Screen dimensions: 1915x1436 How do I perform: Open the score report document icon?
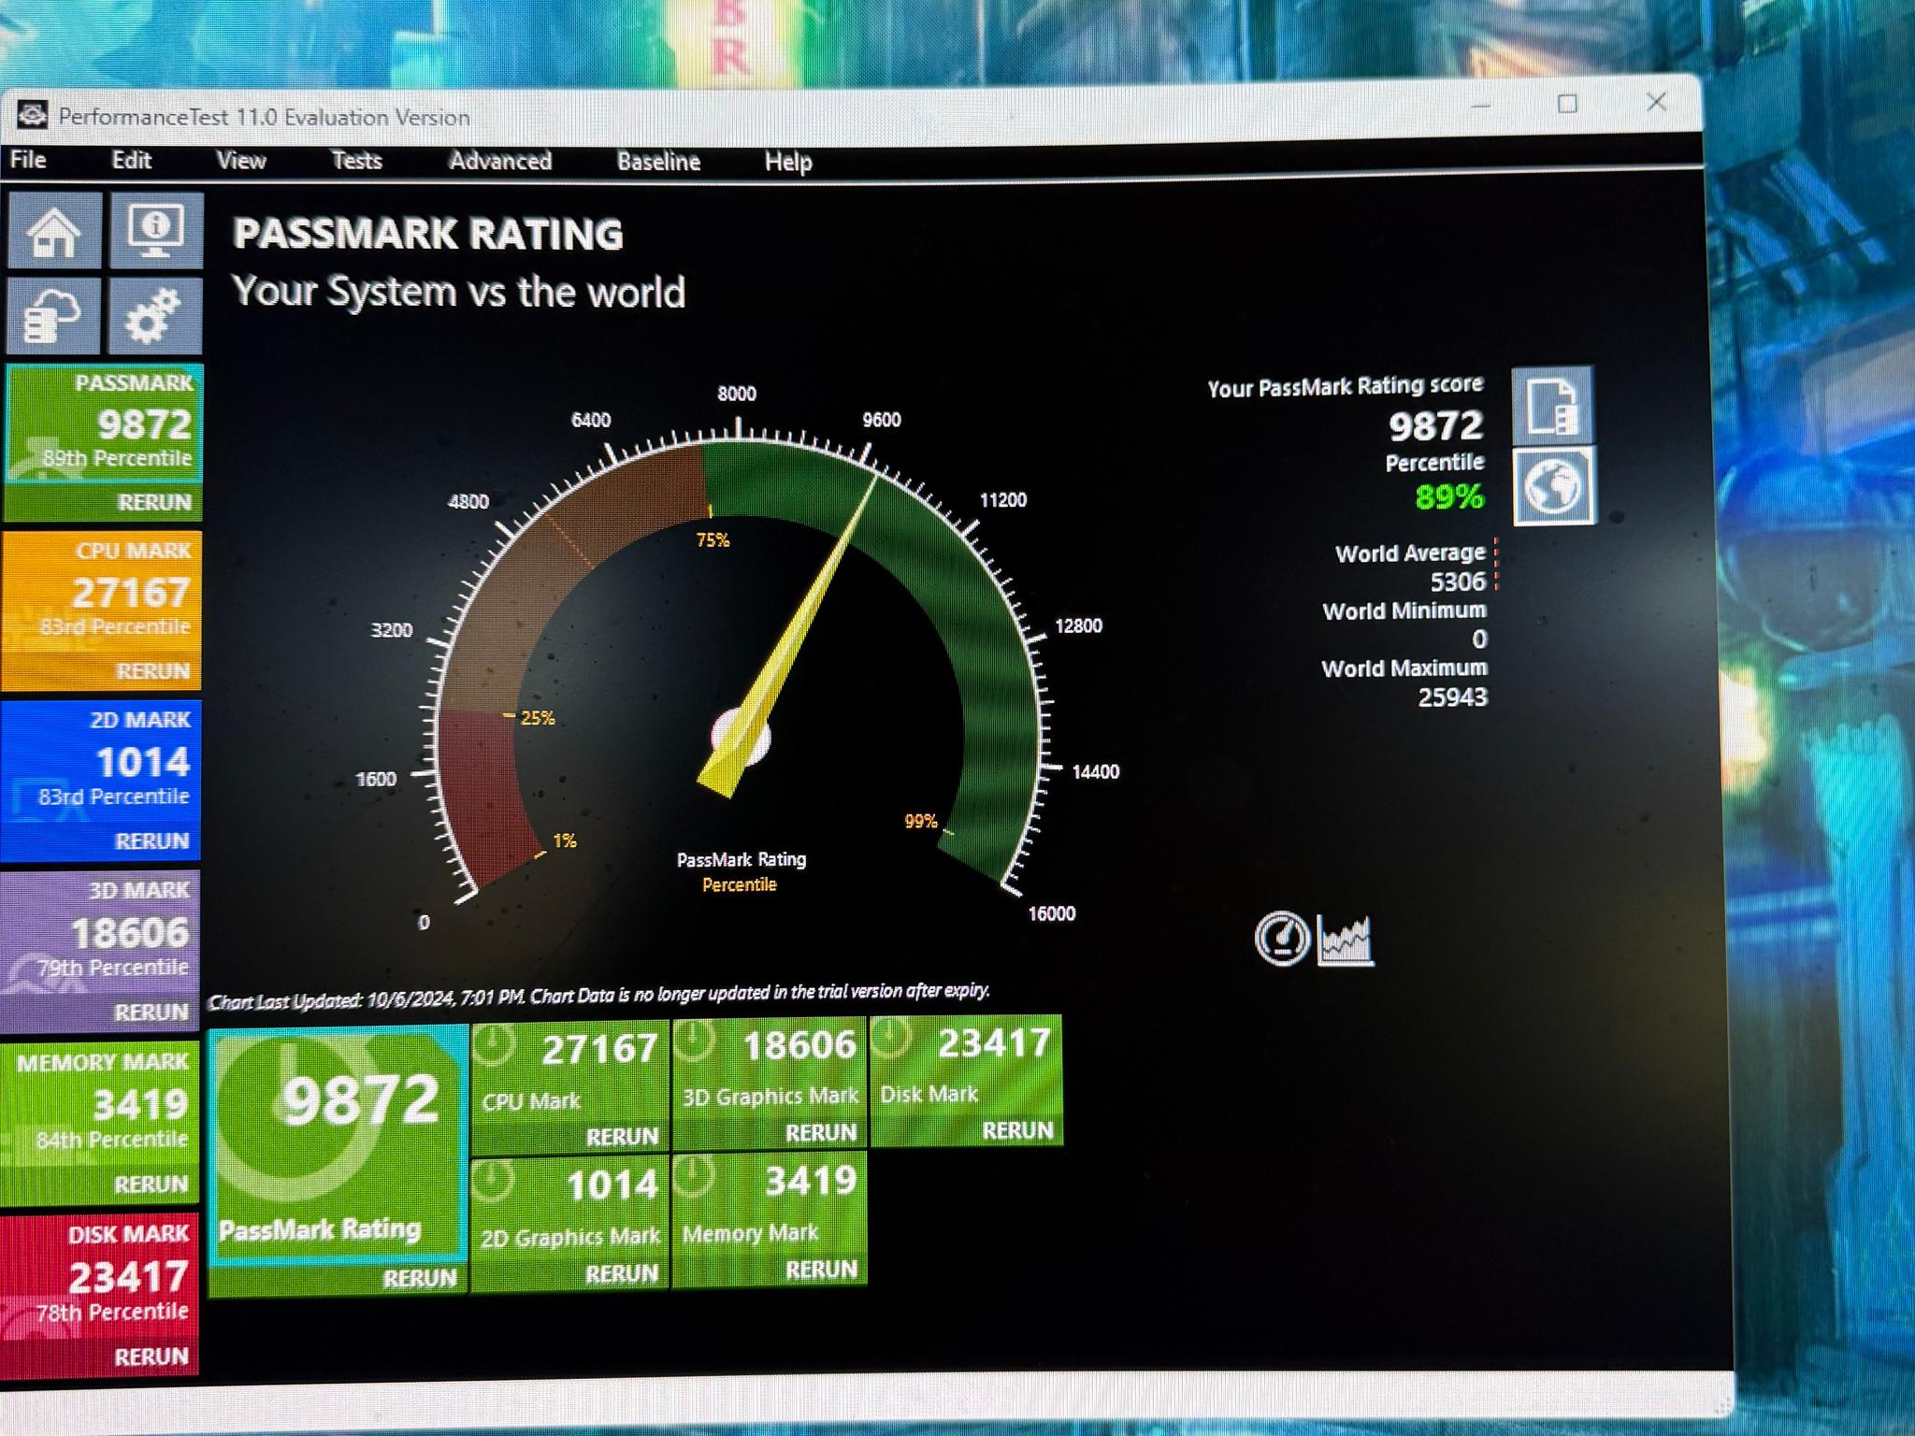1552,405
